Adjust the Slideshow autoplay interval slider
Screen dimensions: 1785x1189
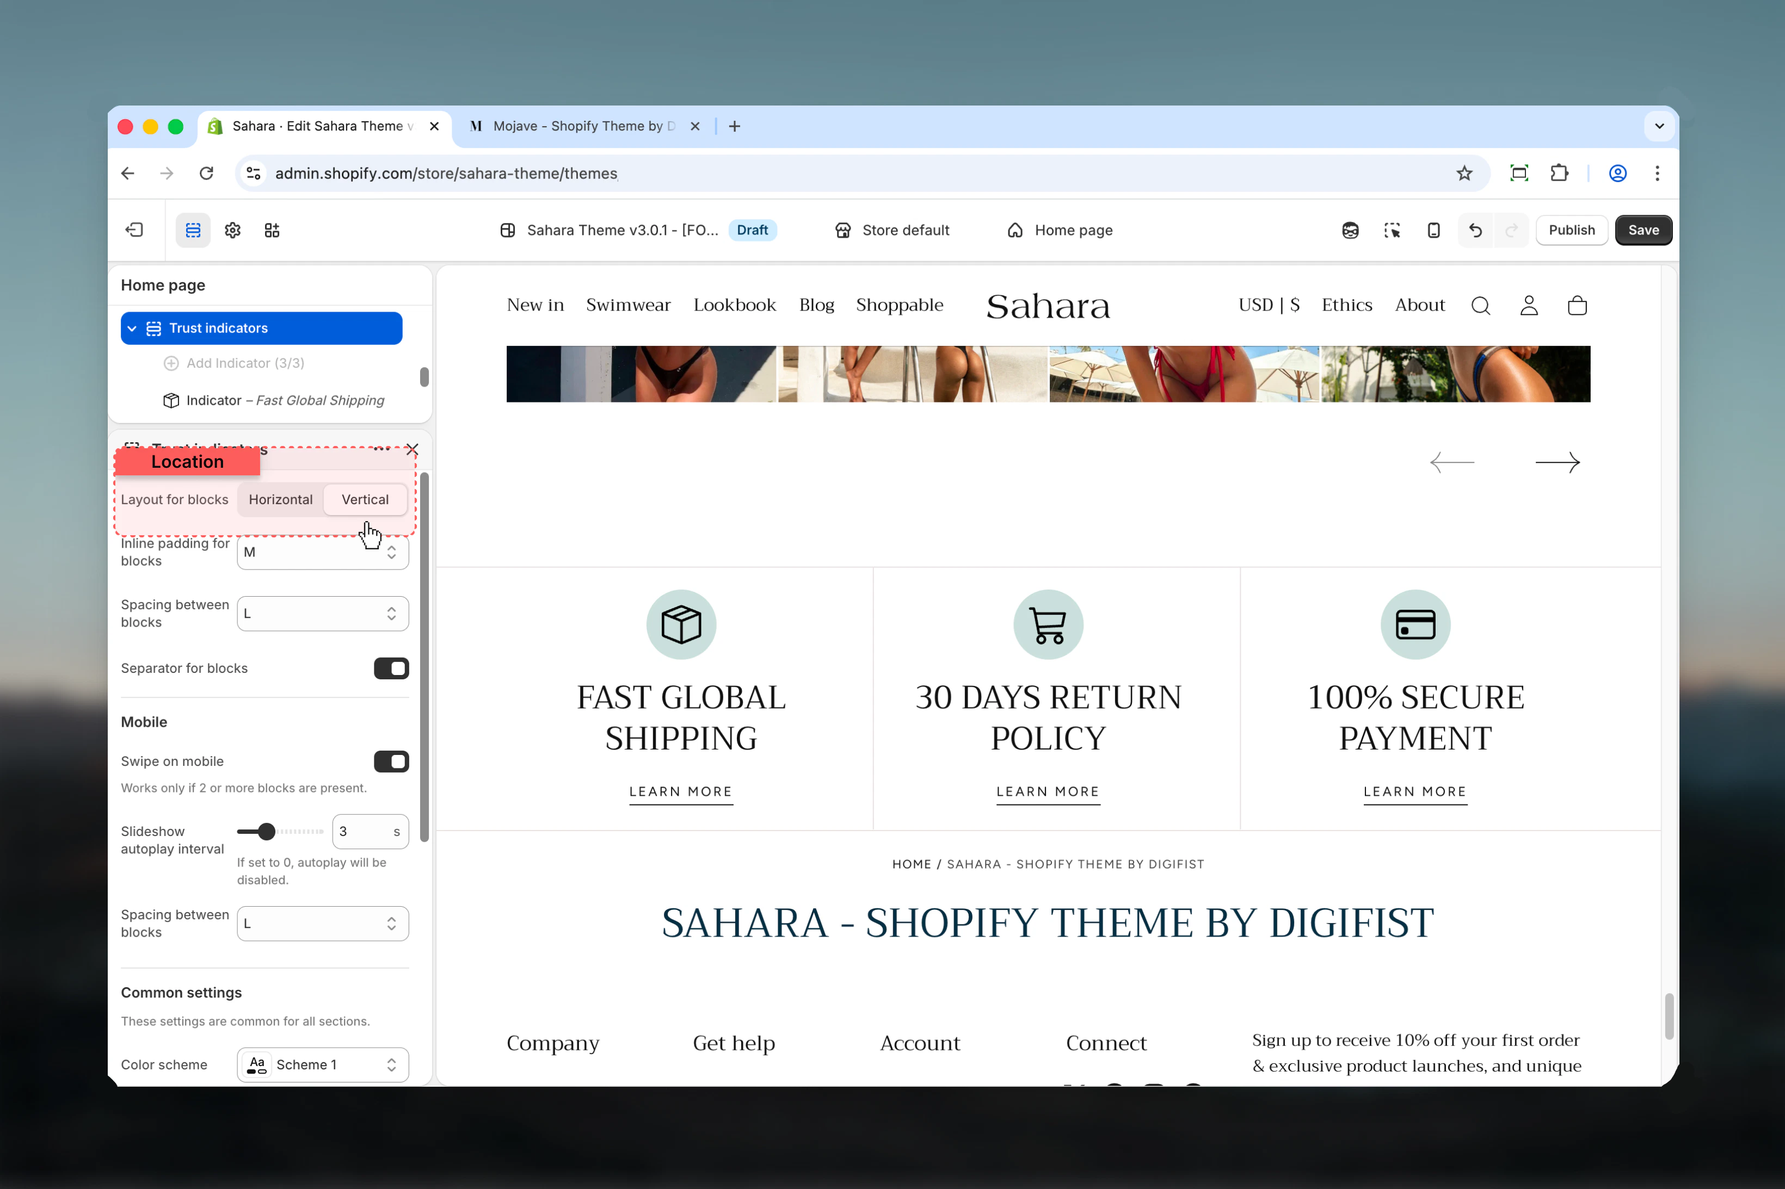click(x=266, y=832)
